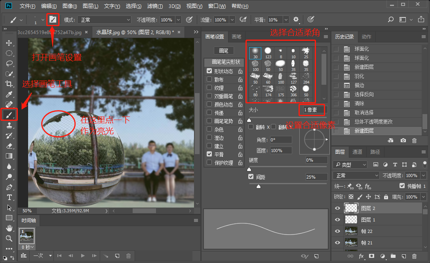The image size is (430, 263).
Task: Select the Hand tool
Action: 9,228
